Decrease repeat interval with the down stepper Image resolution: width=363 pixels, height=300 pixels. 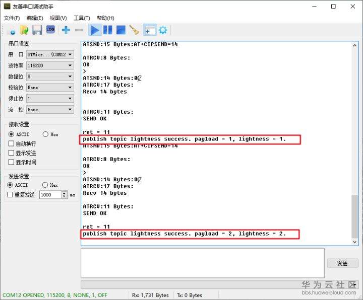coord(65,197)
